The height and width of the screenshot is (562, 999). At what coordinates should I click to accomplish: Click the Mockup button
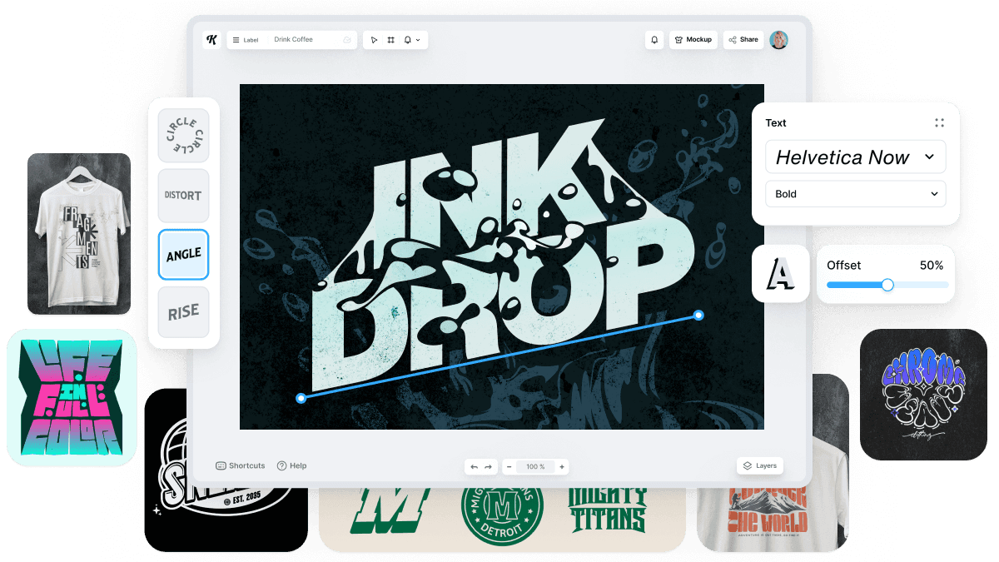(x=693, y=39)
